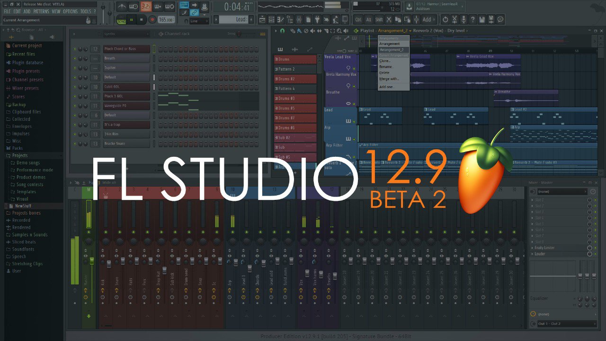Toggle the Breath channel mute LED
The image size is (606, 341).
coord(74,58)
